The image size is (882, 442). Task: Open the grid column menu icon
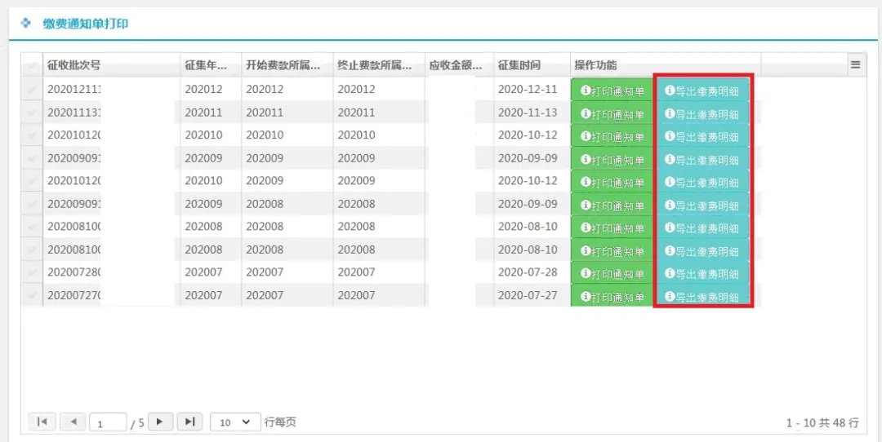[856, 64]
